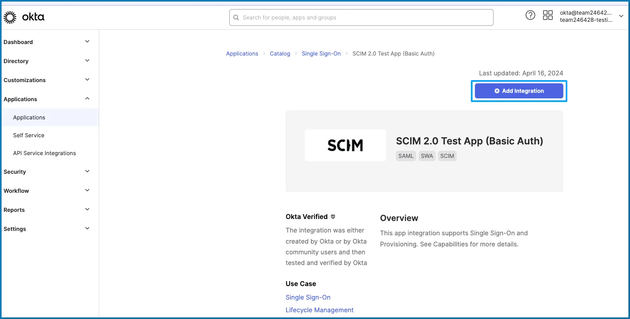Open the apps grid icon
This screenshot has width=630, height=319.
click(547, 15)
